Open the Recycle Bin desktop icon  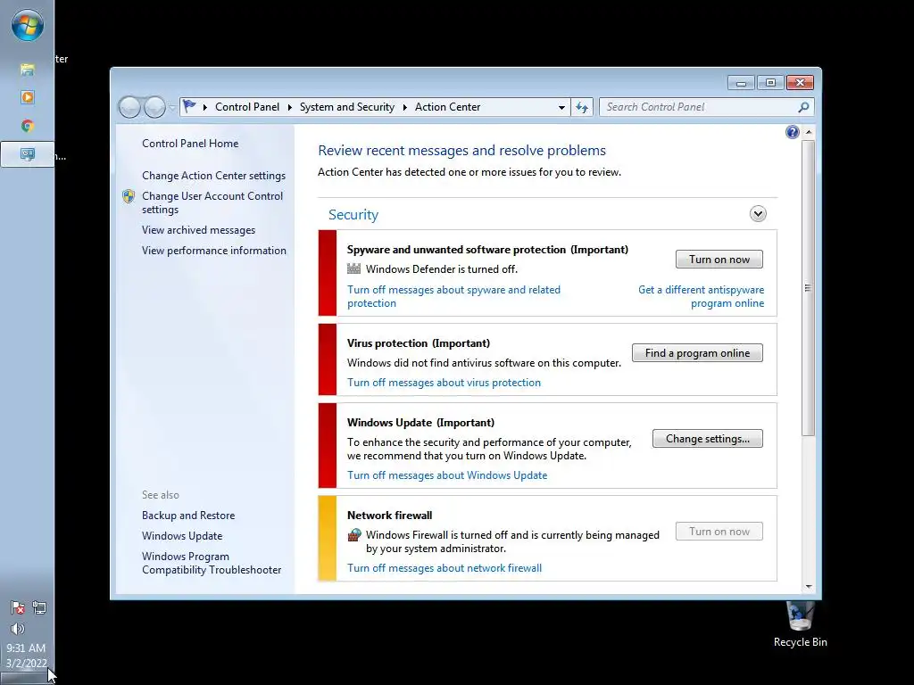[x=800, y=625]
